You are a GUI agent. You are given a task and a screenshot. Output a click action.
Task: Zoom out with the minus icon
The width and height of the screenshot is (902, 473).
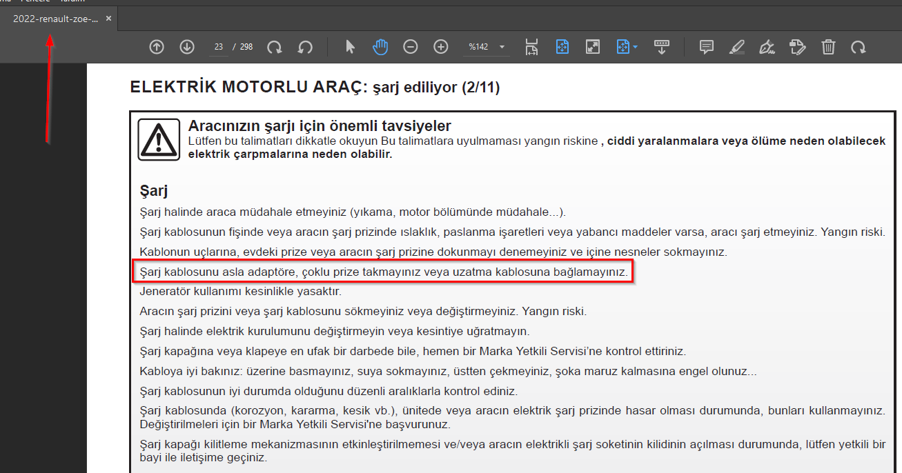pos(411,47)
